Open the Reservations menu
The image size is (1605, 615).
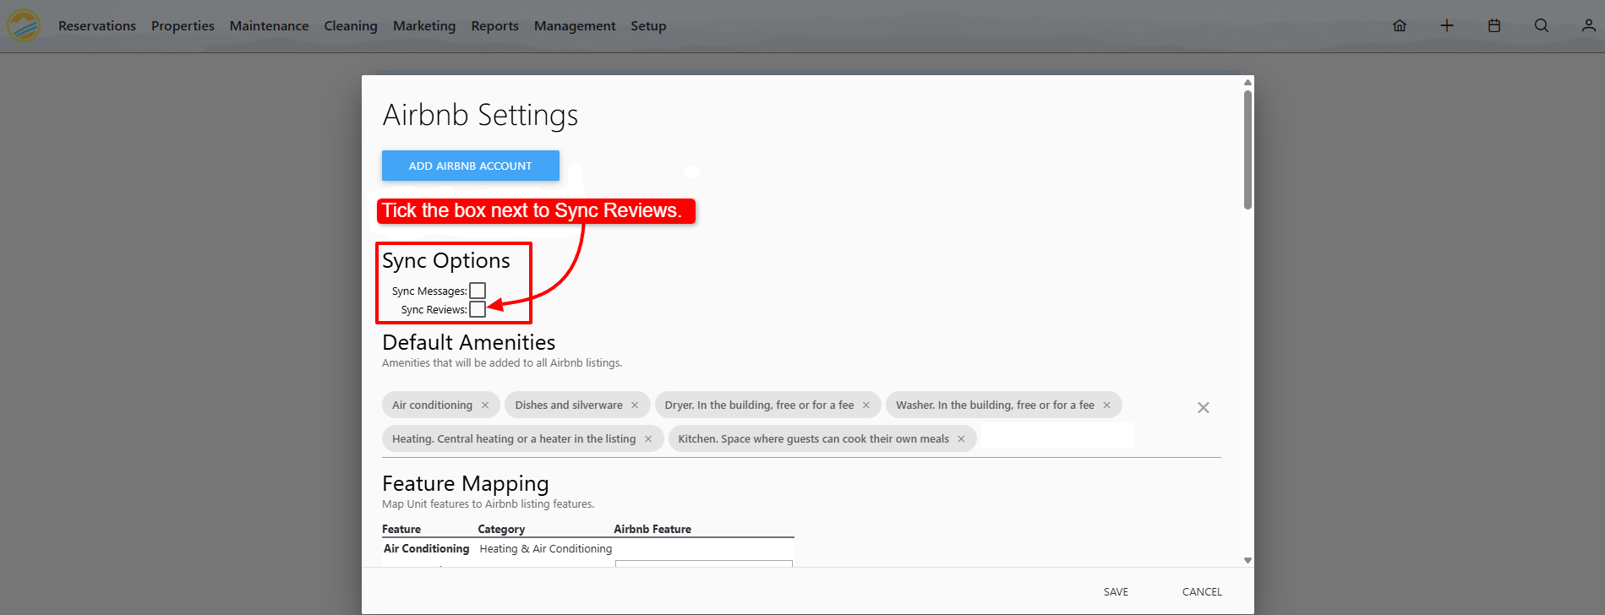[x=97, y=26]
